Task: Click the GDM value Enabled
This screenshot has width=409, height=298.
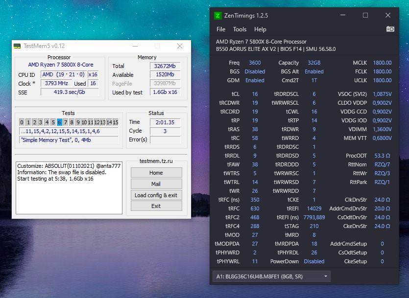Action: (255, 80)
